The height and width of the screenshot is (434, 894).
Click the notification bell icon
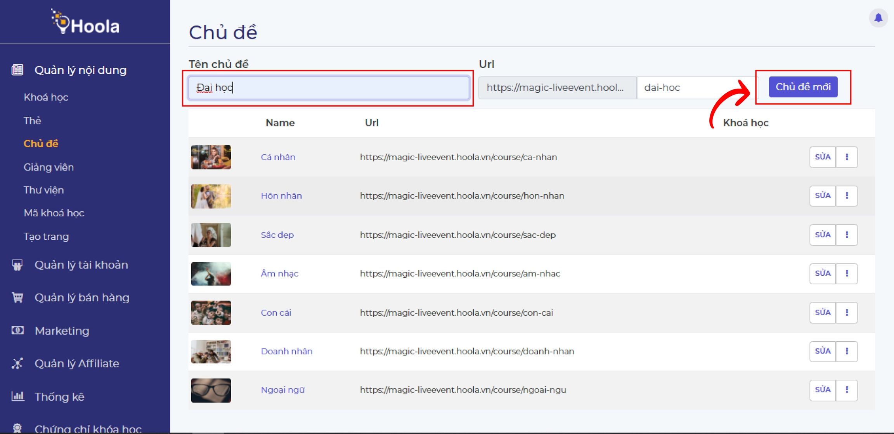point(878,18)
